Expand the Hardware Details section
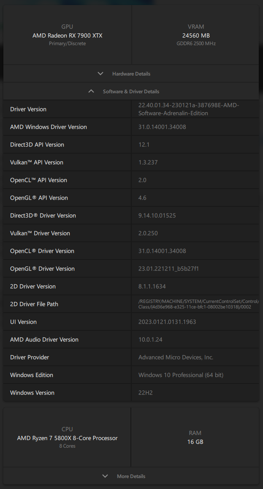 131,73
